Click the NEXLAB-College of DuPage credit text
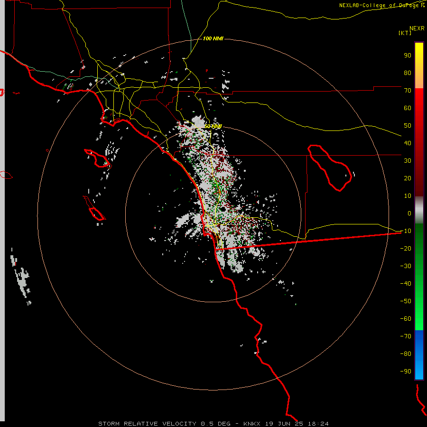The image size is (427, 427). [382, 5]
